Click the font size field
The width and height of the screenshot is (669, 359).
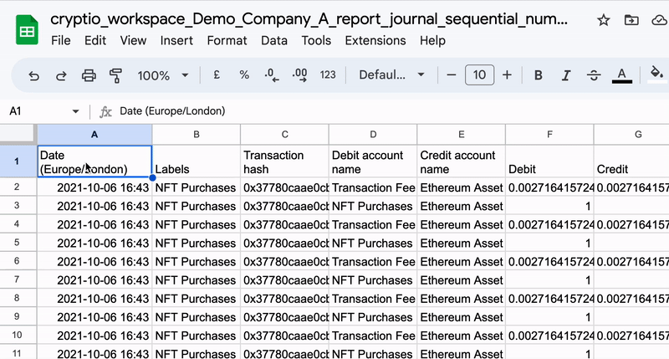click(x=479, y=75)
